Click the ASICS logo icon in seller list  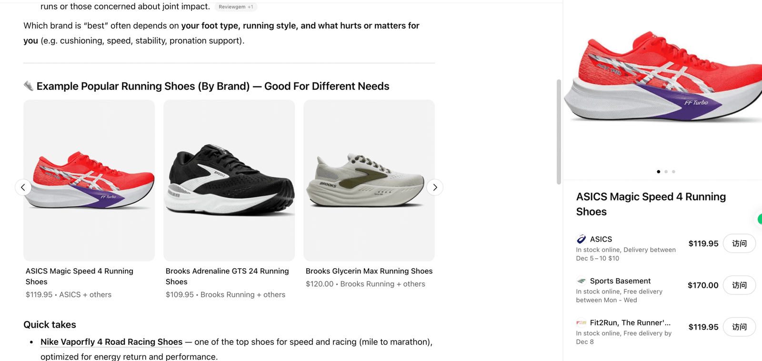tap(581, 239)
